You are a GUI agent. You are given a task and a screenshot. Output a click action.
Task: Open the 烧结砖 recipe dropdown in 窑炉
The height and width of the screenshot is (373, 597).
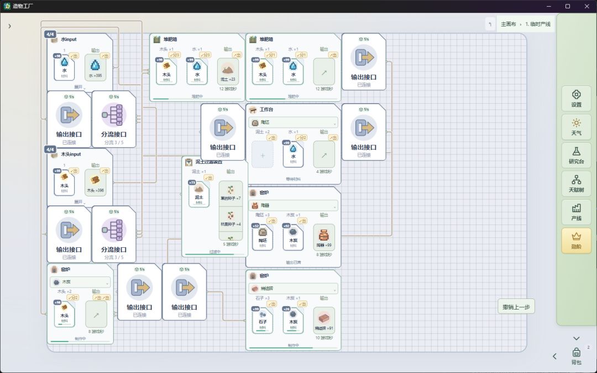click(x=293, y=289)
